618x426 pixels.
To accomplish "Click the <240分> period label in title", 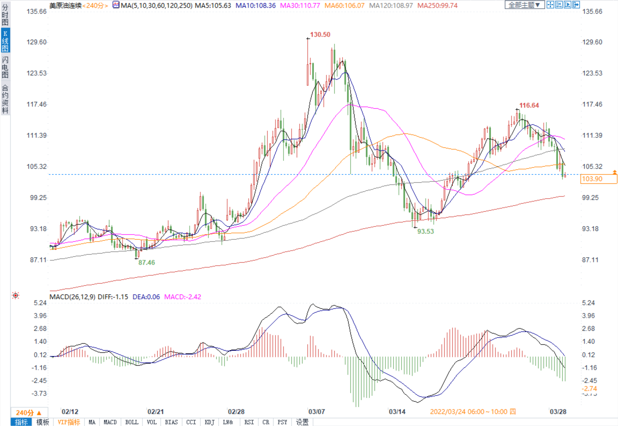I will [95, 6].
